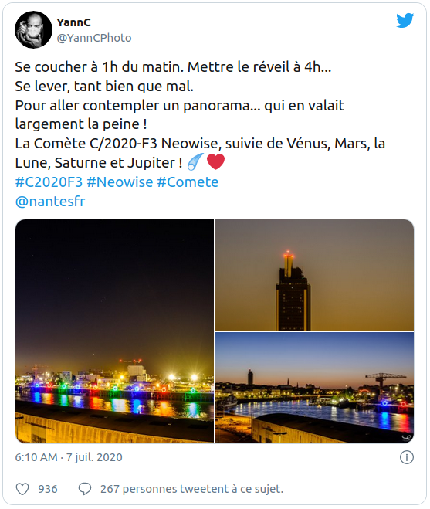Click the YannC display name

pos(73,22)
